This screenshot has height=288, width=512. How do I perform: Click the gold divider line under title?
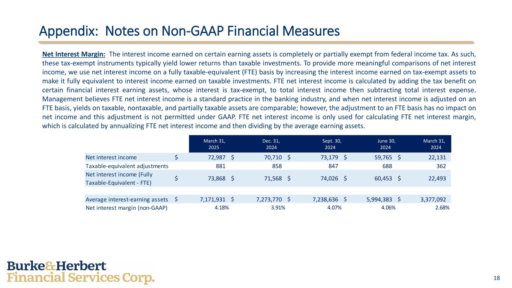click(257, 42)
